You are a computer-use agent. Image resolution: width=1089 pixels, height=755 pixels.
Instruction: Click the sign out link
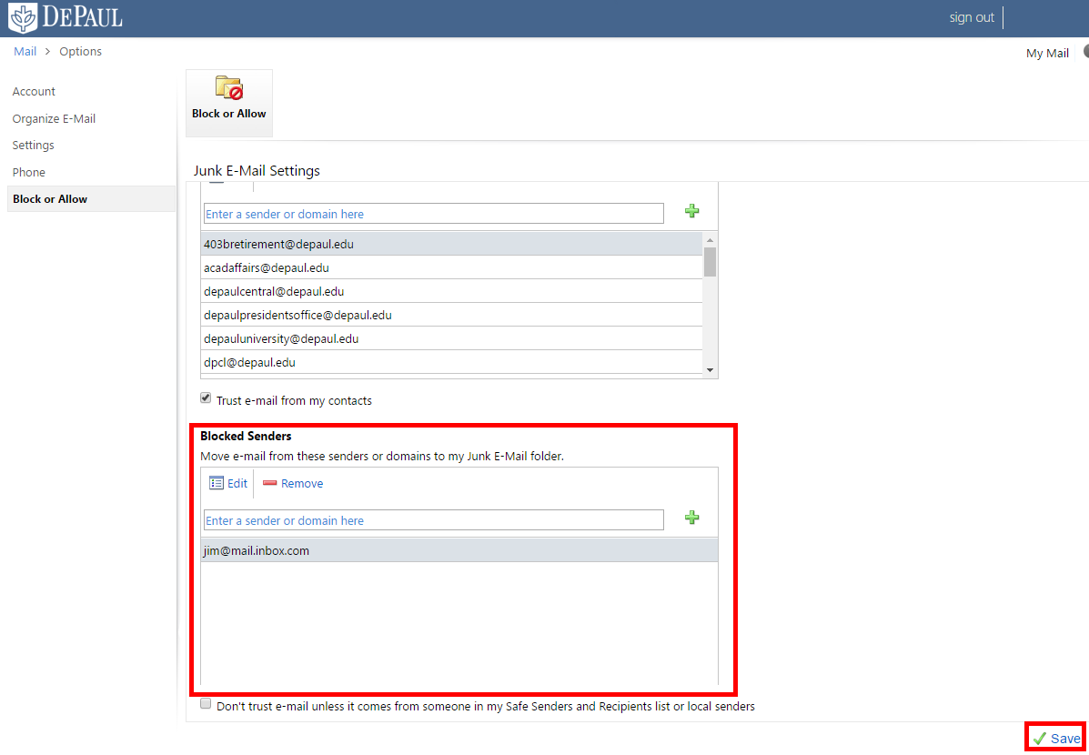pyautogui.click(x=972, y=17)
